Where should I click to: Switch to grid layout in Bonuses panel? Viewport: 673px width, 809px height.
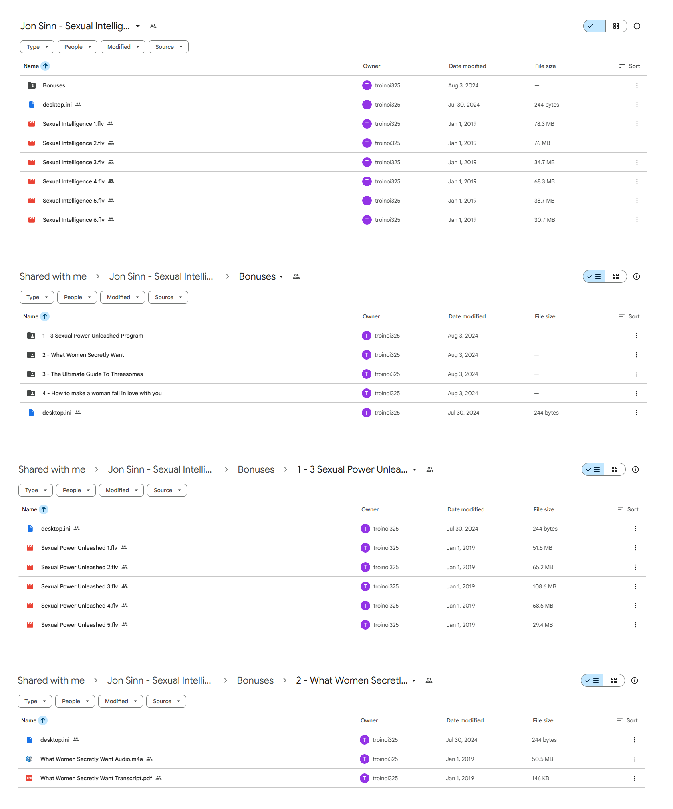(616, 276)
